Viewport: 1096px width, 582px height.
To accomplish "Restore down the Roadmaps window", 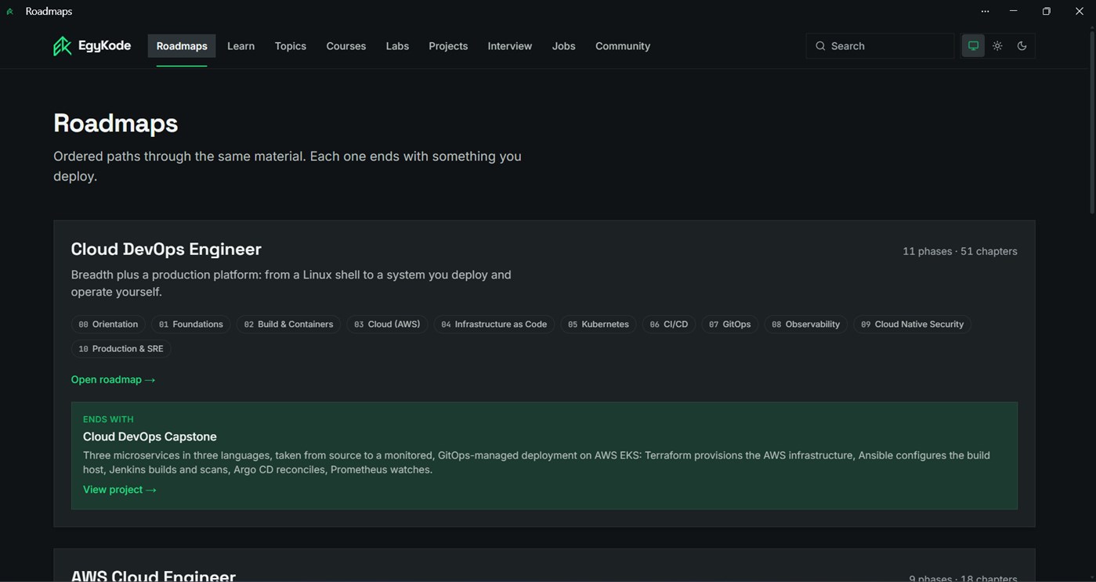I will 1046,11.
